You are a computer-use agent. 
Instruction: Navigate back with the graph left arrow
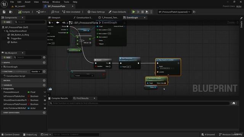(58, 23)
